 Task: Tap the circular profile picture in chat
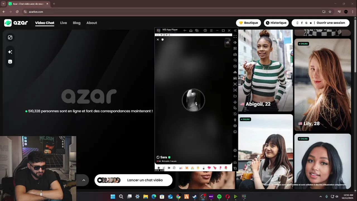[193, 100]
